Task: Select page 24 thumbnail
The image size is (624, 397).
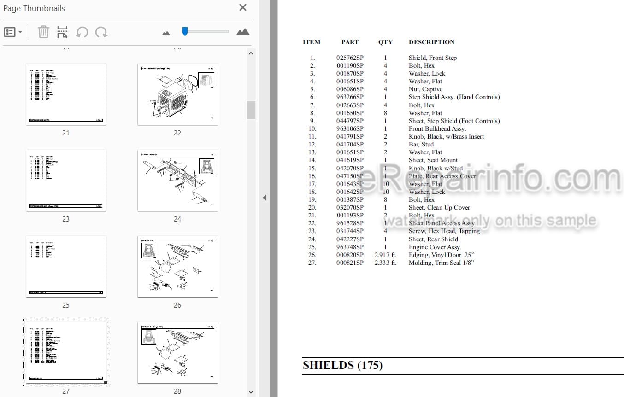Action: point(177,181)
